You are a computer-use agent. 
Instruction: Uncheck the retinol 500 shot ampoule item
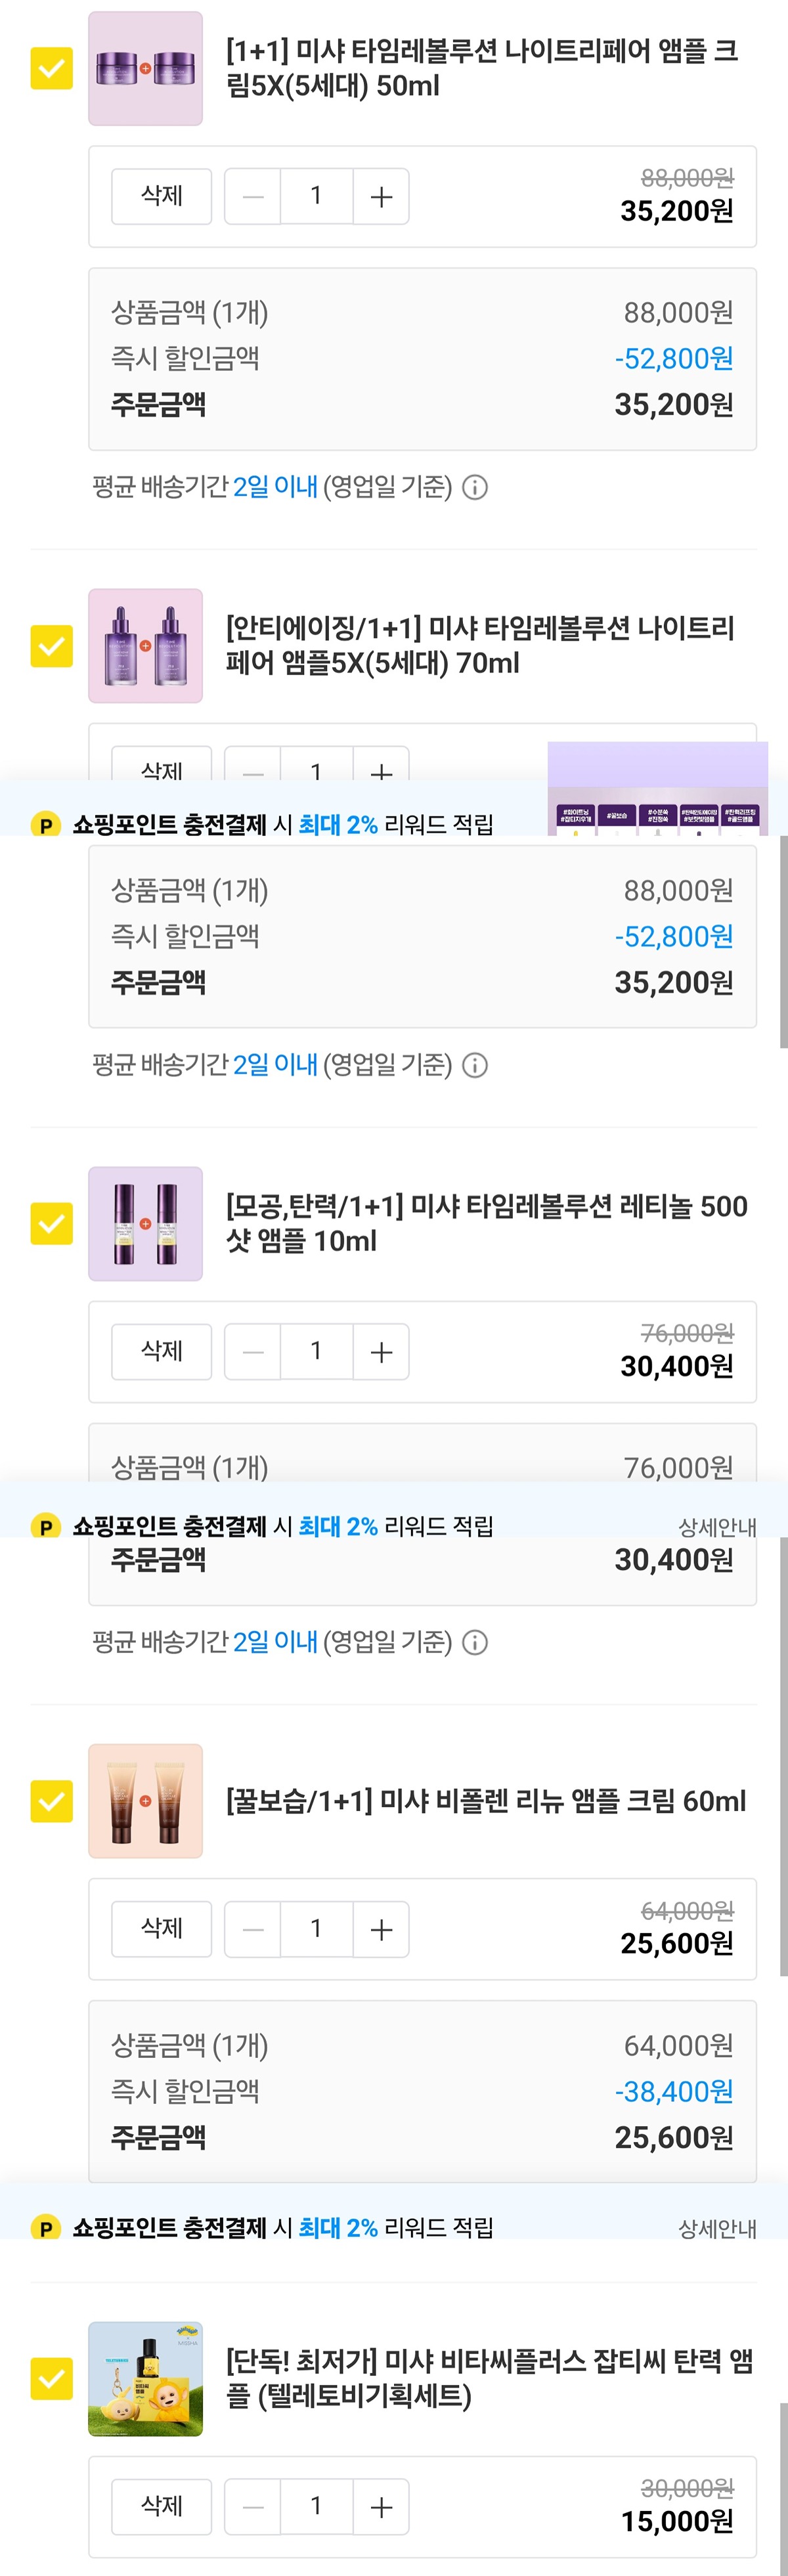(x=52, y=1223)
